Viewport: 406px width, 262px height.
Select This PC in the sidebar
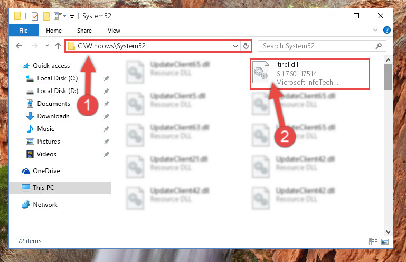click(60, 188)
